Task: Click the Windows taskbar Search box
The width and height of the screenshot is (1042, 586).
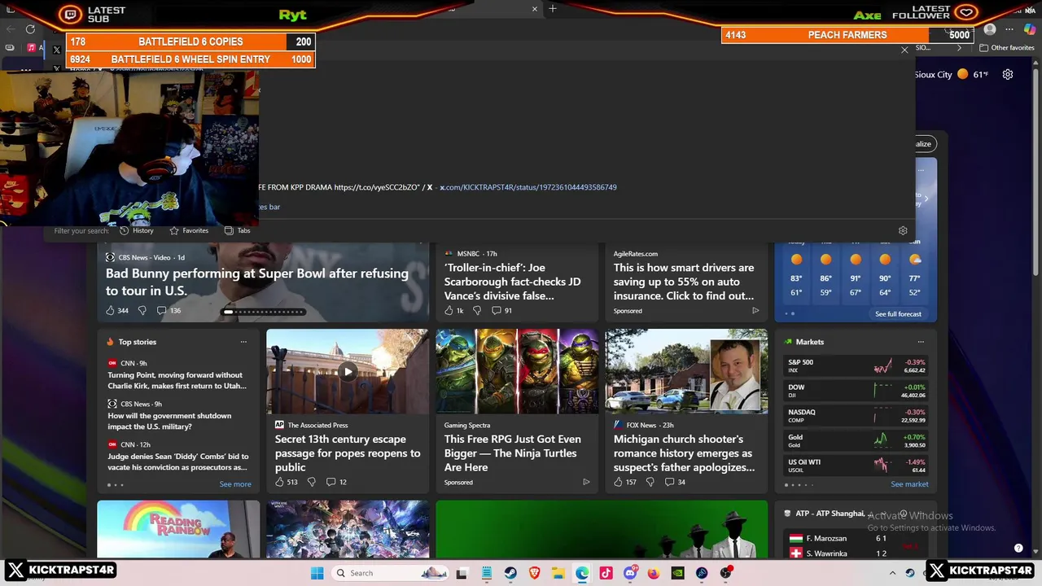Action: [x=391, y=573]
